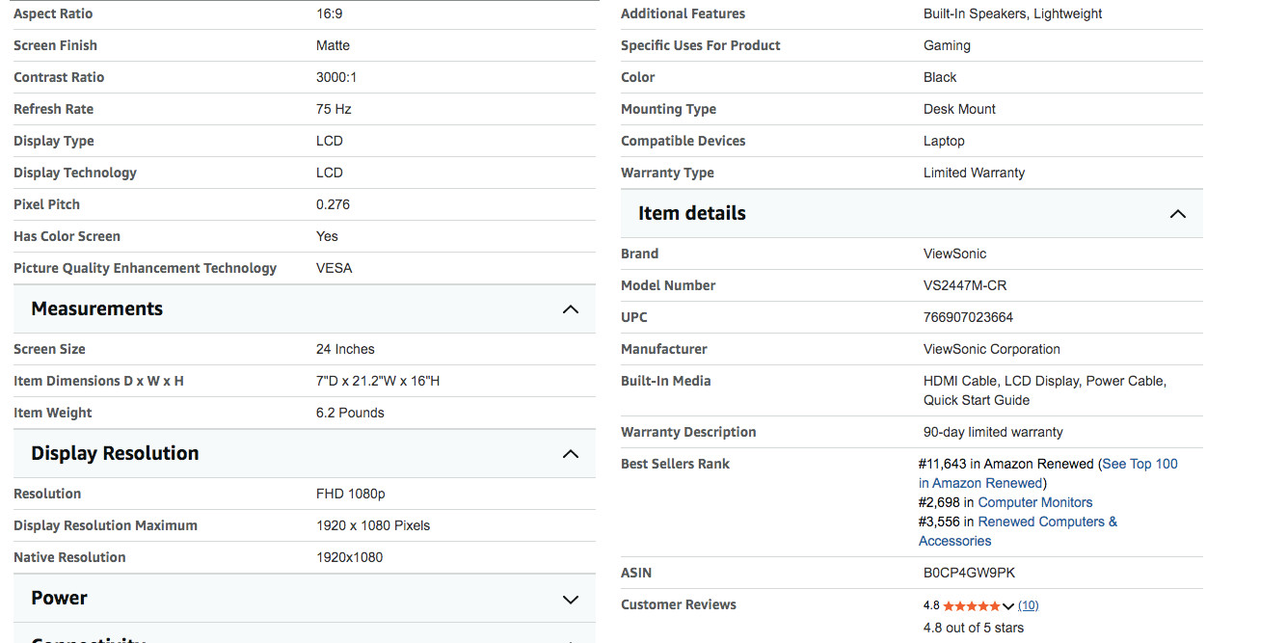Follow the Computer Monitors category link
The height and width of the screenshot is (643, 1287).
(1034, 502)
